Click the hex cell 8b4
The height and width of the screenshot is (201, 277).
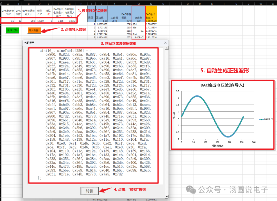tap(138, 34)
